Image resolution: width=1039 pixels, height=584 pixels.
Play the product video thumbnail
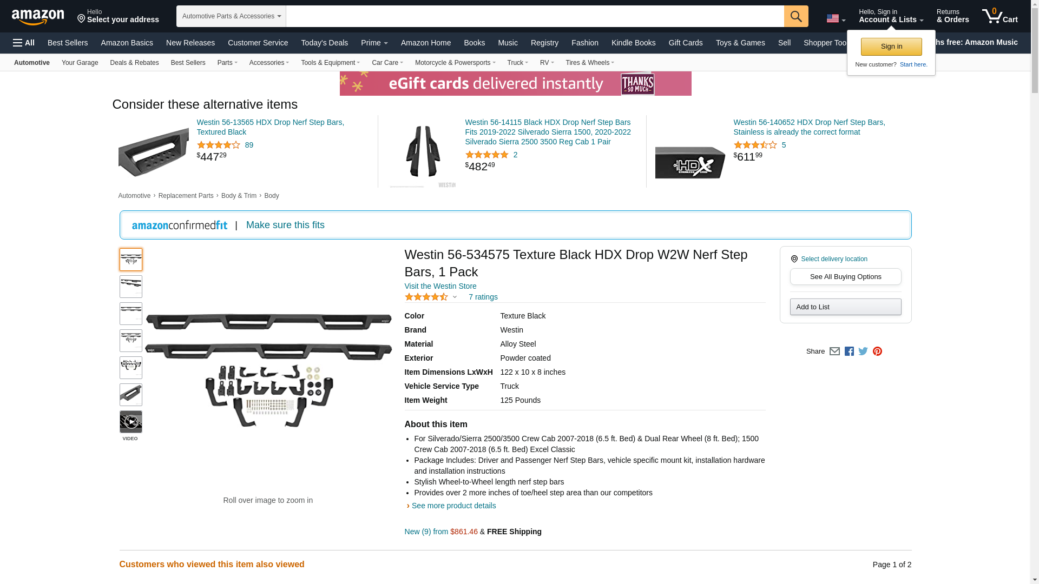[131, 422]
